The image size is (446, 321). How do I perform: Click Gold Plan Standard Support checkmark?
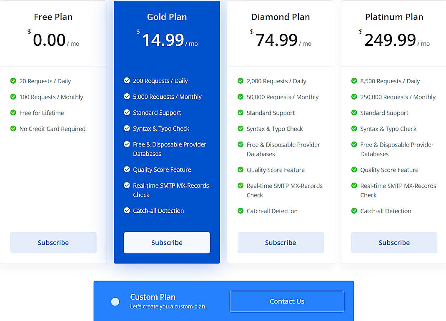coord(127,112)
